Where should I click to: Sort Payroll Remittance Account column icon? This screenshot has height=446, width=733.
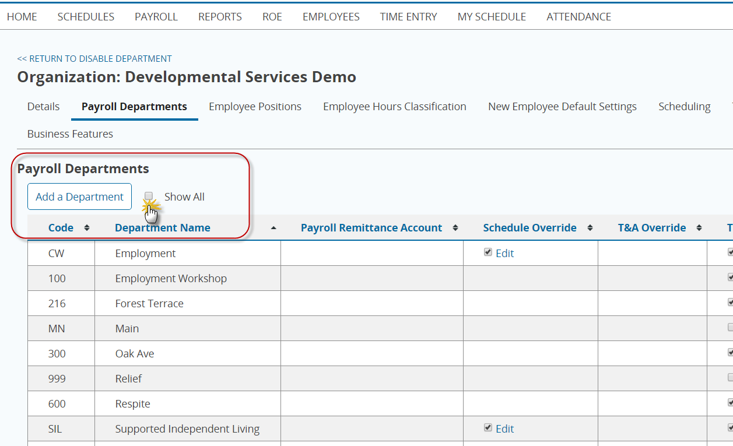(x=455, y=228)
